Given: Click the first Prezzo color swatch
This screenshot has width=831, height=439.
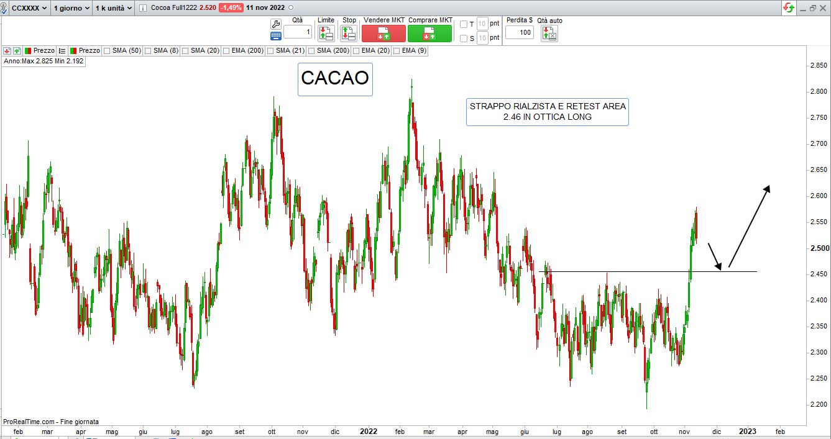Looking at the screenshot, I should coord(28,50).
